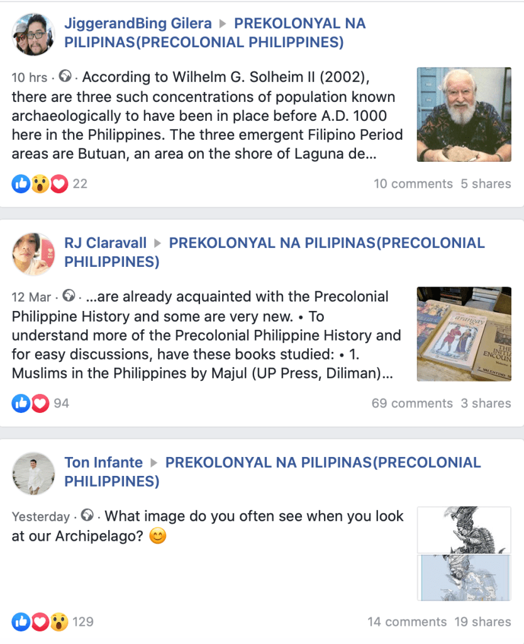
Task: Open RJ Claravall name link
Action: pyautogui.click(x=106, y=243)
